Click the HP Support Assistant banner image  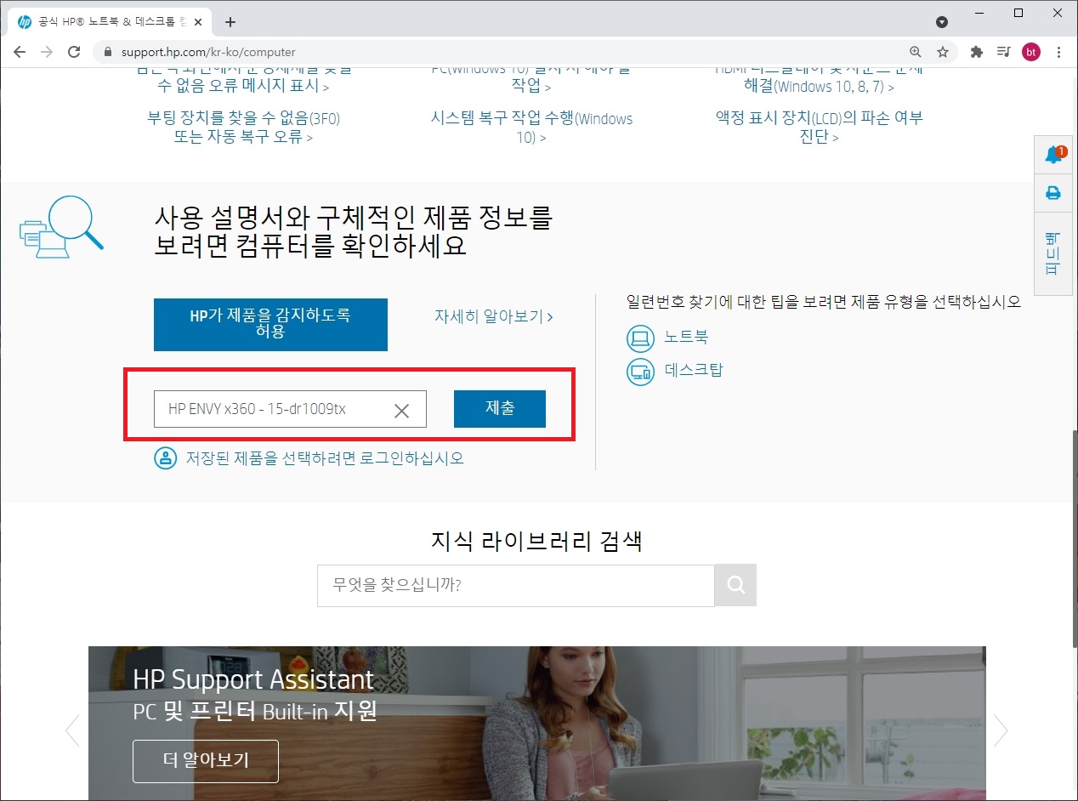point(537,723)
